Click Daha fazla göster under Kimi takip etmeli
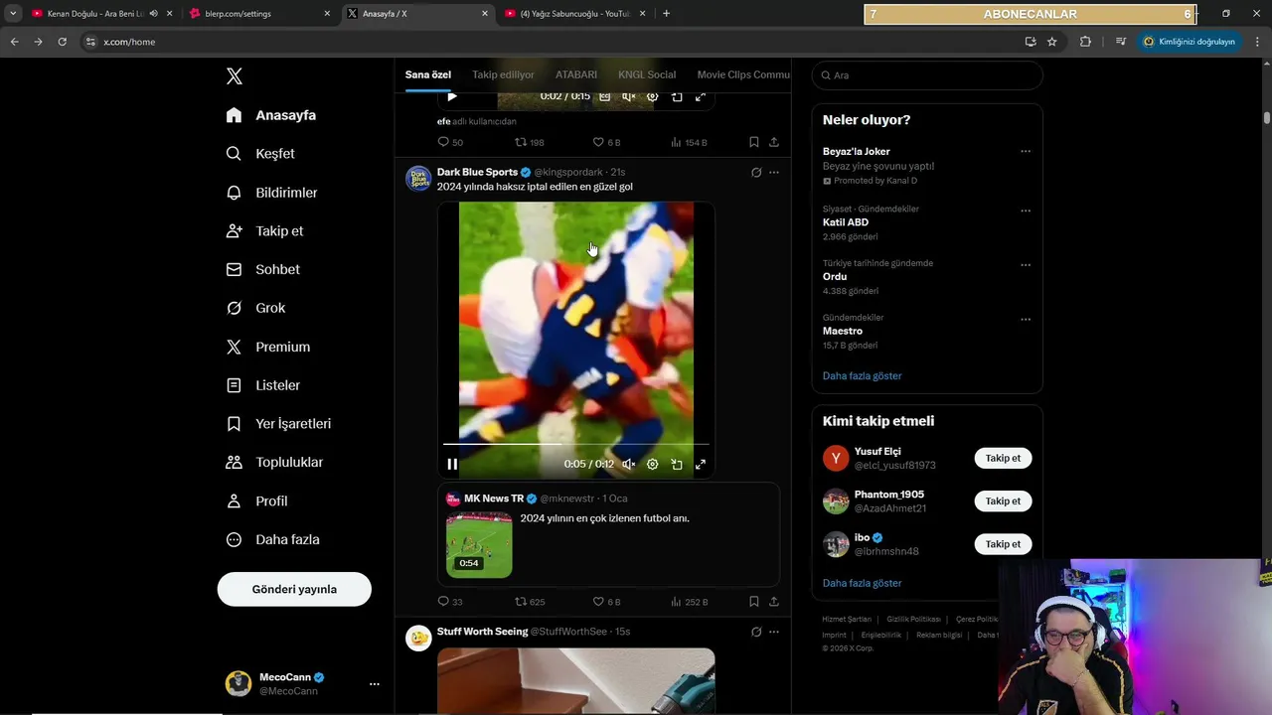Viewport: 1272px width, 715px height. pyautogui.click(x=862, y=583)
